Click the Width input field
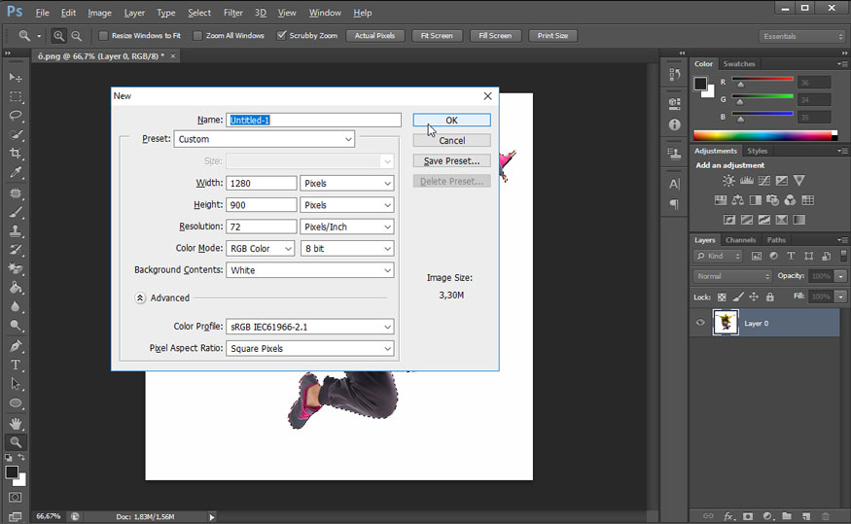 tap(261, 183)
